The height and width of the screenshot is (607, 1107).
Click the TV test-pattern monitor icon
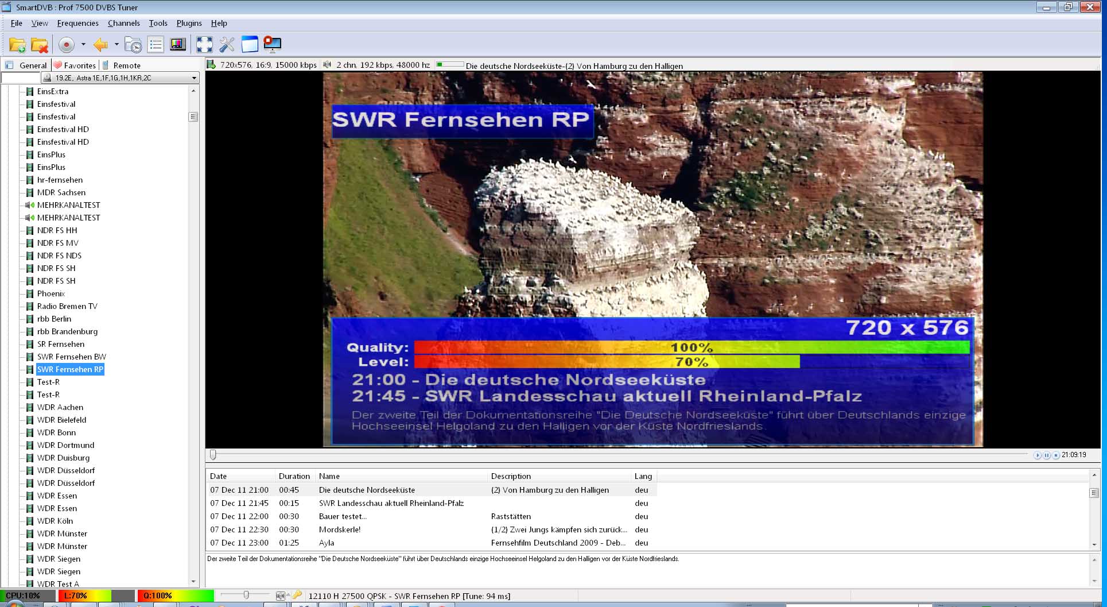tap(178, 45)
